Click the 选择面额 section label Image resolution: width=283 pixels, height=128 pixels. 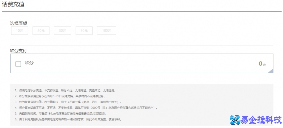click(x=19, y=23)
